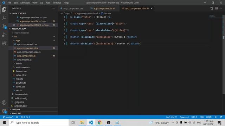
Task: Open the Manage gear icon
Action: click(4, 111)
